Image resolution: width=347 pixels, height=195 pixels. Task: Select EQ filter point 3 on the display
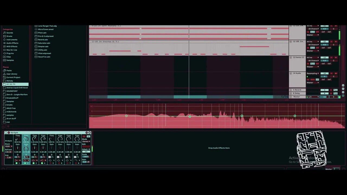(x=242, y=116)
